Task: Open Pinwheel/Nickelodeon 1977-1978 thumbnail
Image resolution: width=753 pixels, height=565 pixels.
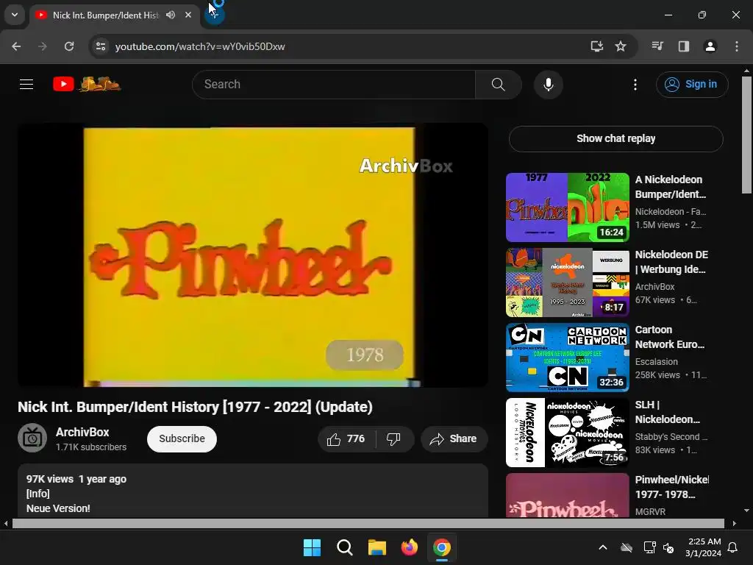Action: tap(567, 495)
